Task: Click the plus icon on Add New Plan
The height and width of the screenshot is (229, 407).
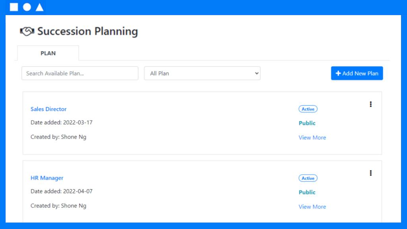Action: pyautogui.click(x=338, y=74)
